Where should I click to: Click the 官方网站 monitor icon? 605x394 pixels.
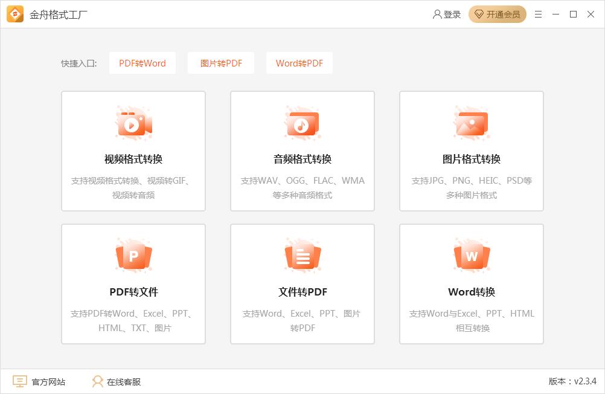[21, 381]
